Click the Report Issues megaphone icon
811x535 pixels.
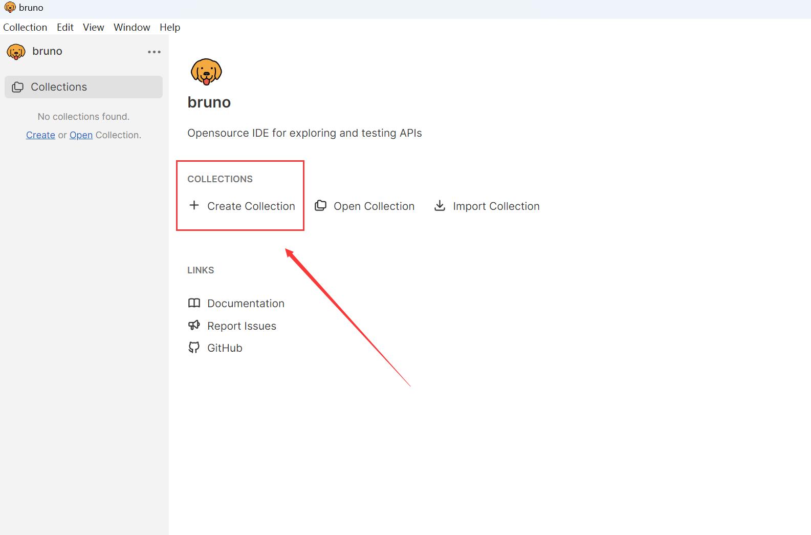tap(194, 326)
